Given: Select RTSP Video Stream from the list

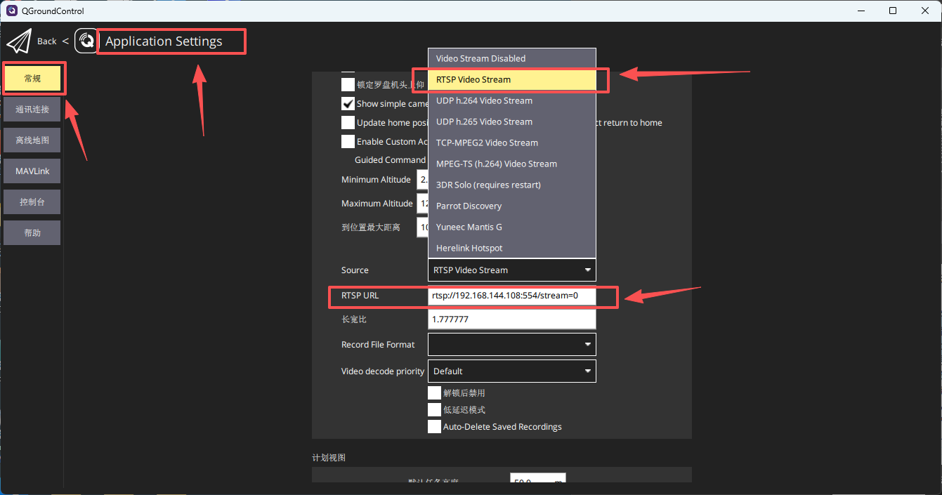Looking at the screenshot, I should (512, 79).
